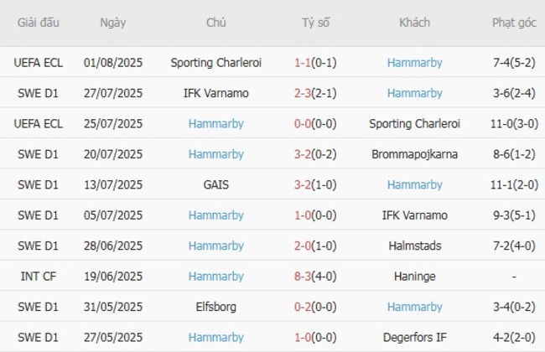Click the Elfsborg team name

coord(215,307)
